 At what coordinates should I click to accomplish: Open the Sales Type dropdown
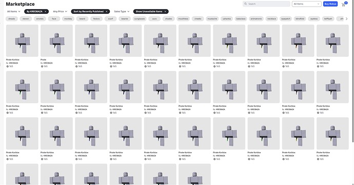pyautogui.click(x=122, y=11)
